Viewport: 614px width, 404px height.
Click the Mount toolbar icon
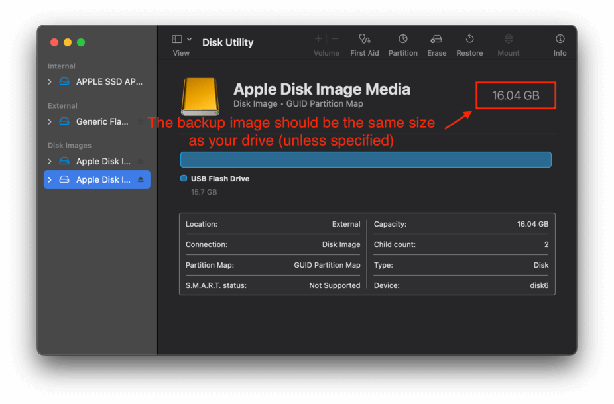click(x=509, y=38)
